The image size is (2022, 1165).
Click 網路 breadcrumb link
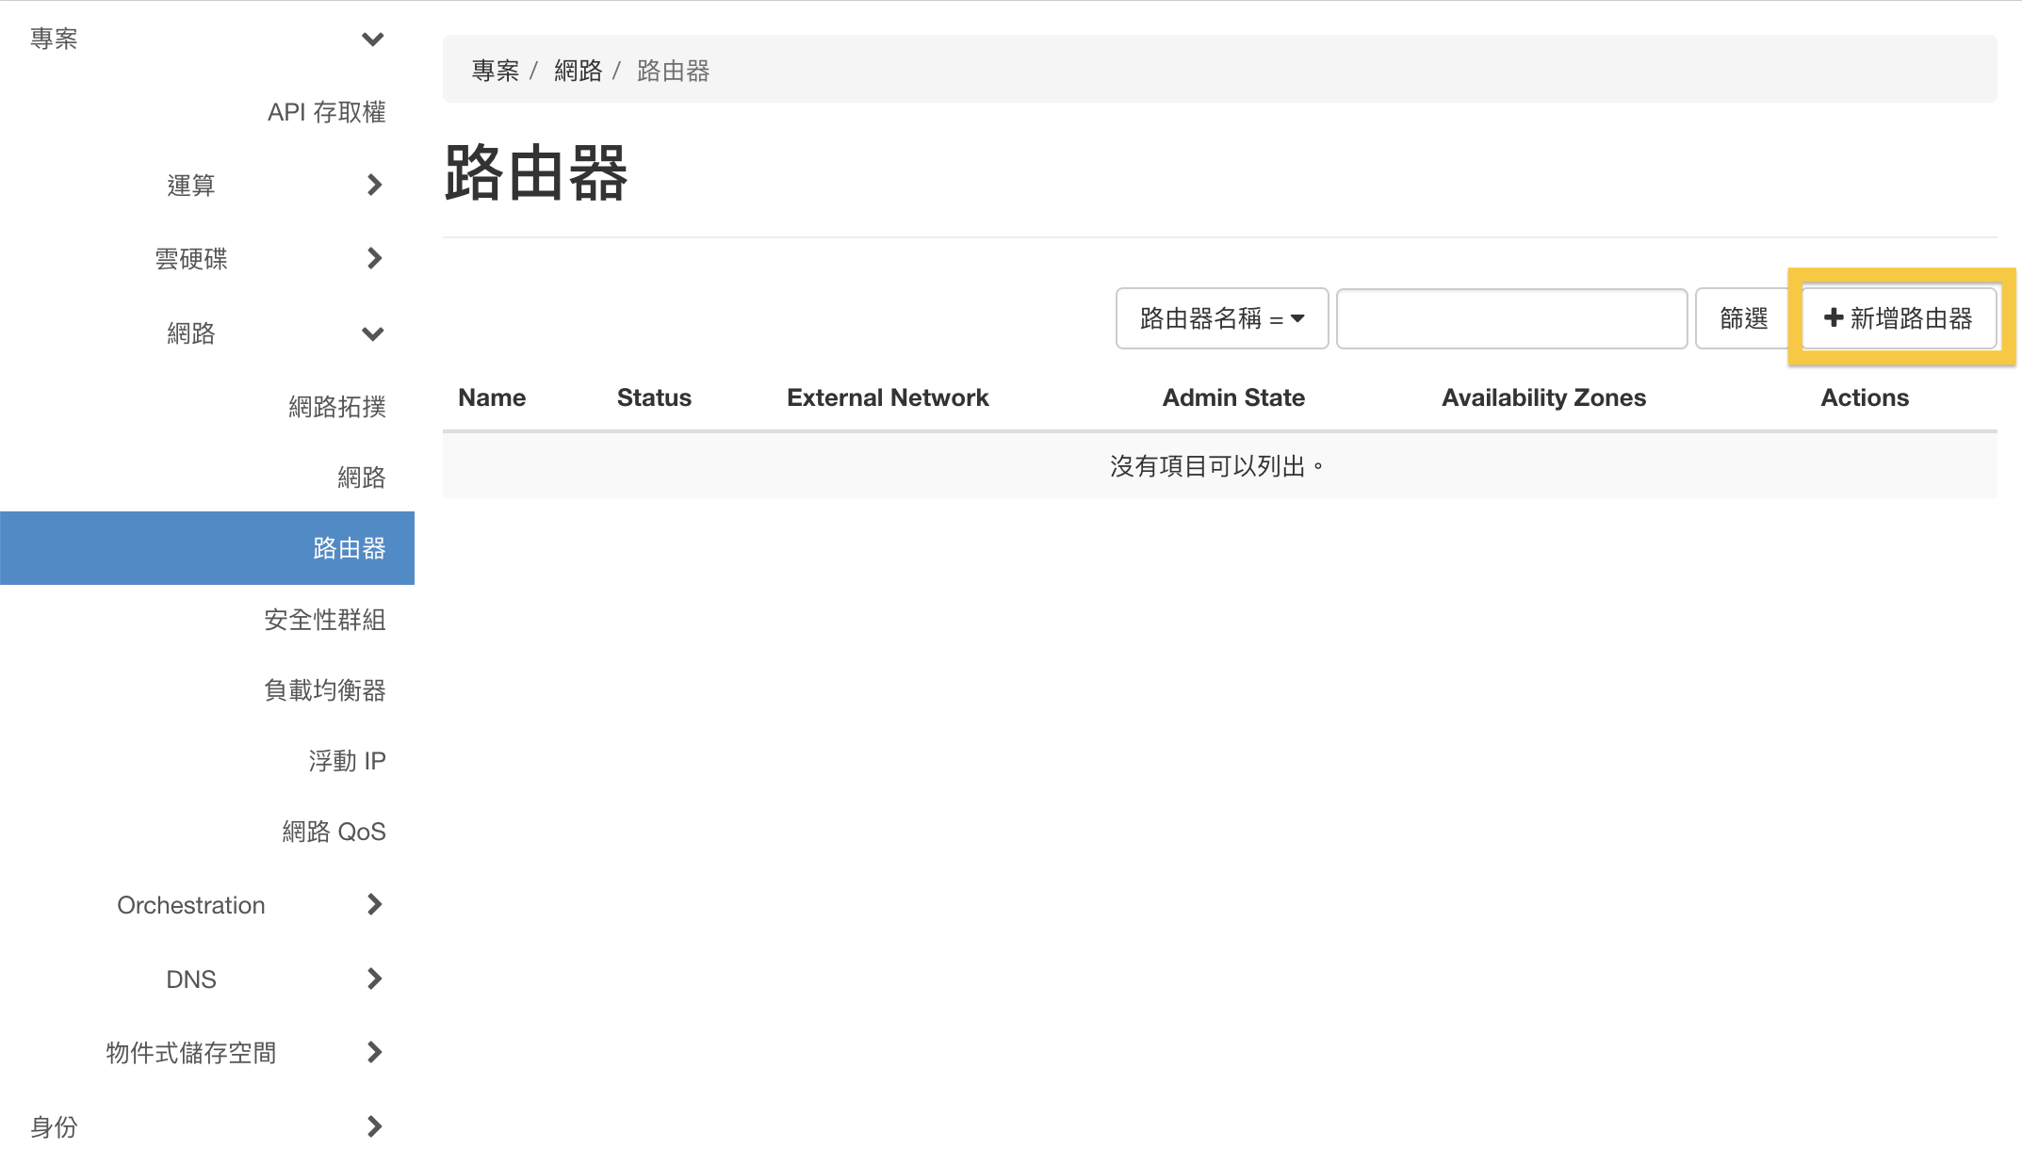(578, 71)
